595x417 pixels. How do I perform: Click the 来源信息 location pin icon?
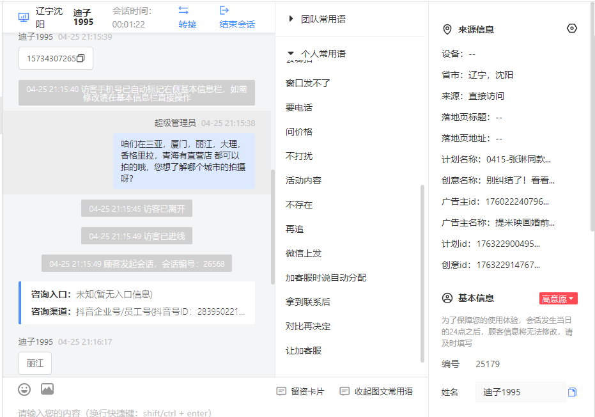click(447, 29)
